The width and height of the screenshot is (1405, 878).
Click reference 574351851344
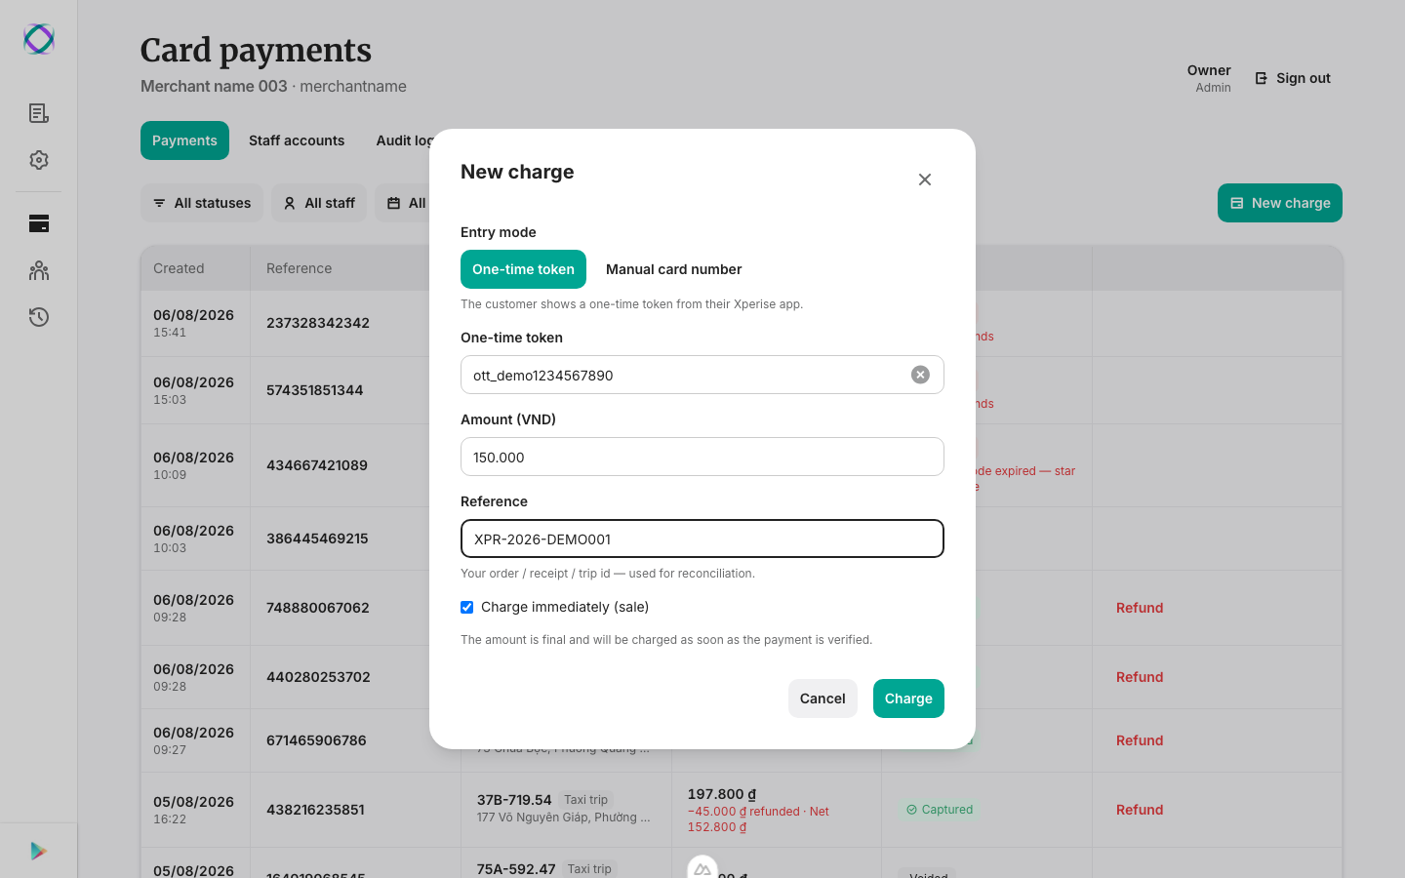click(315, 390)
